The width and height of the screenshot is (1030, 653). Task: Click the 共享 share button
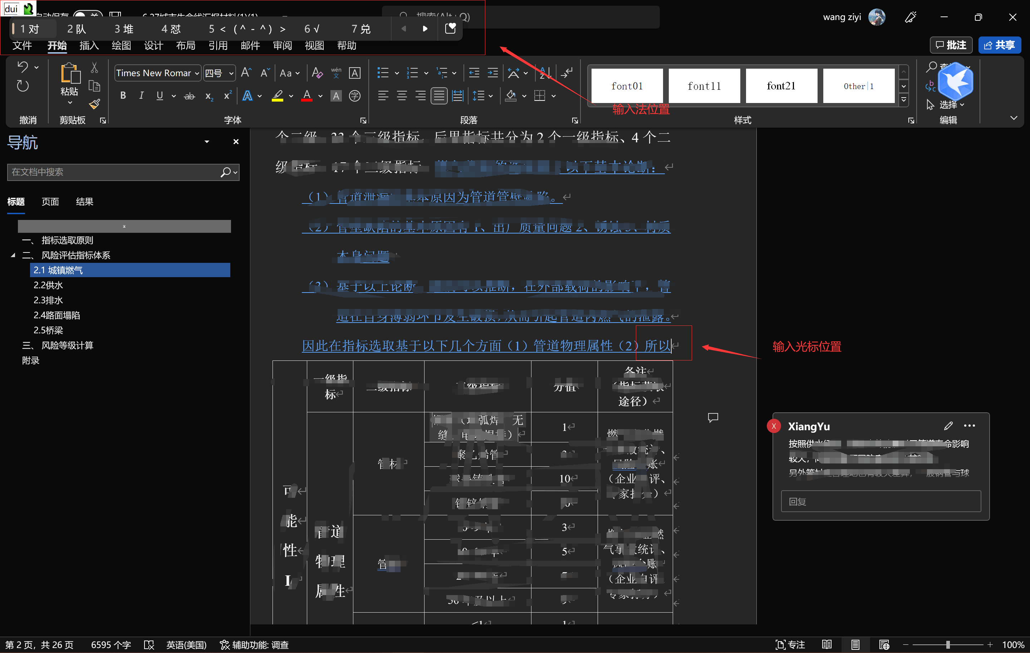(999, 45)
